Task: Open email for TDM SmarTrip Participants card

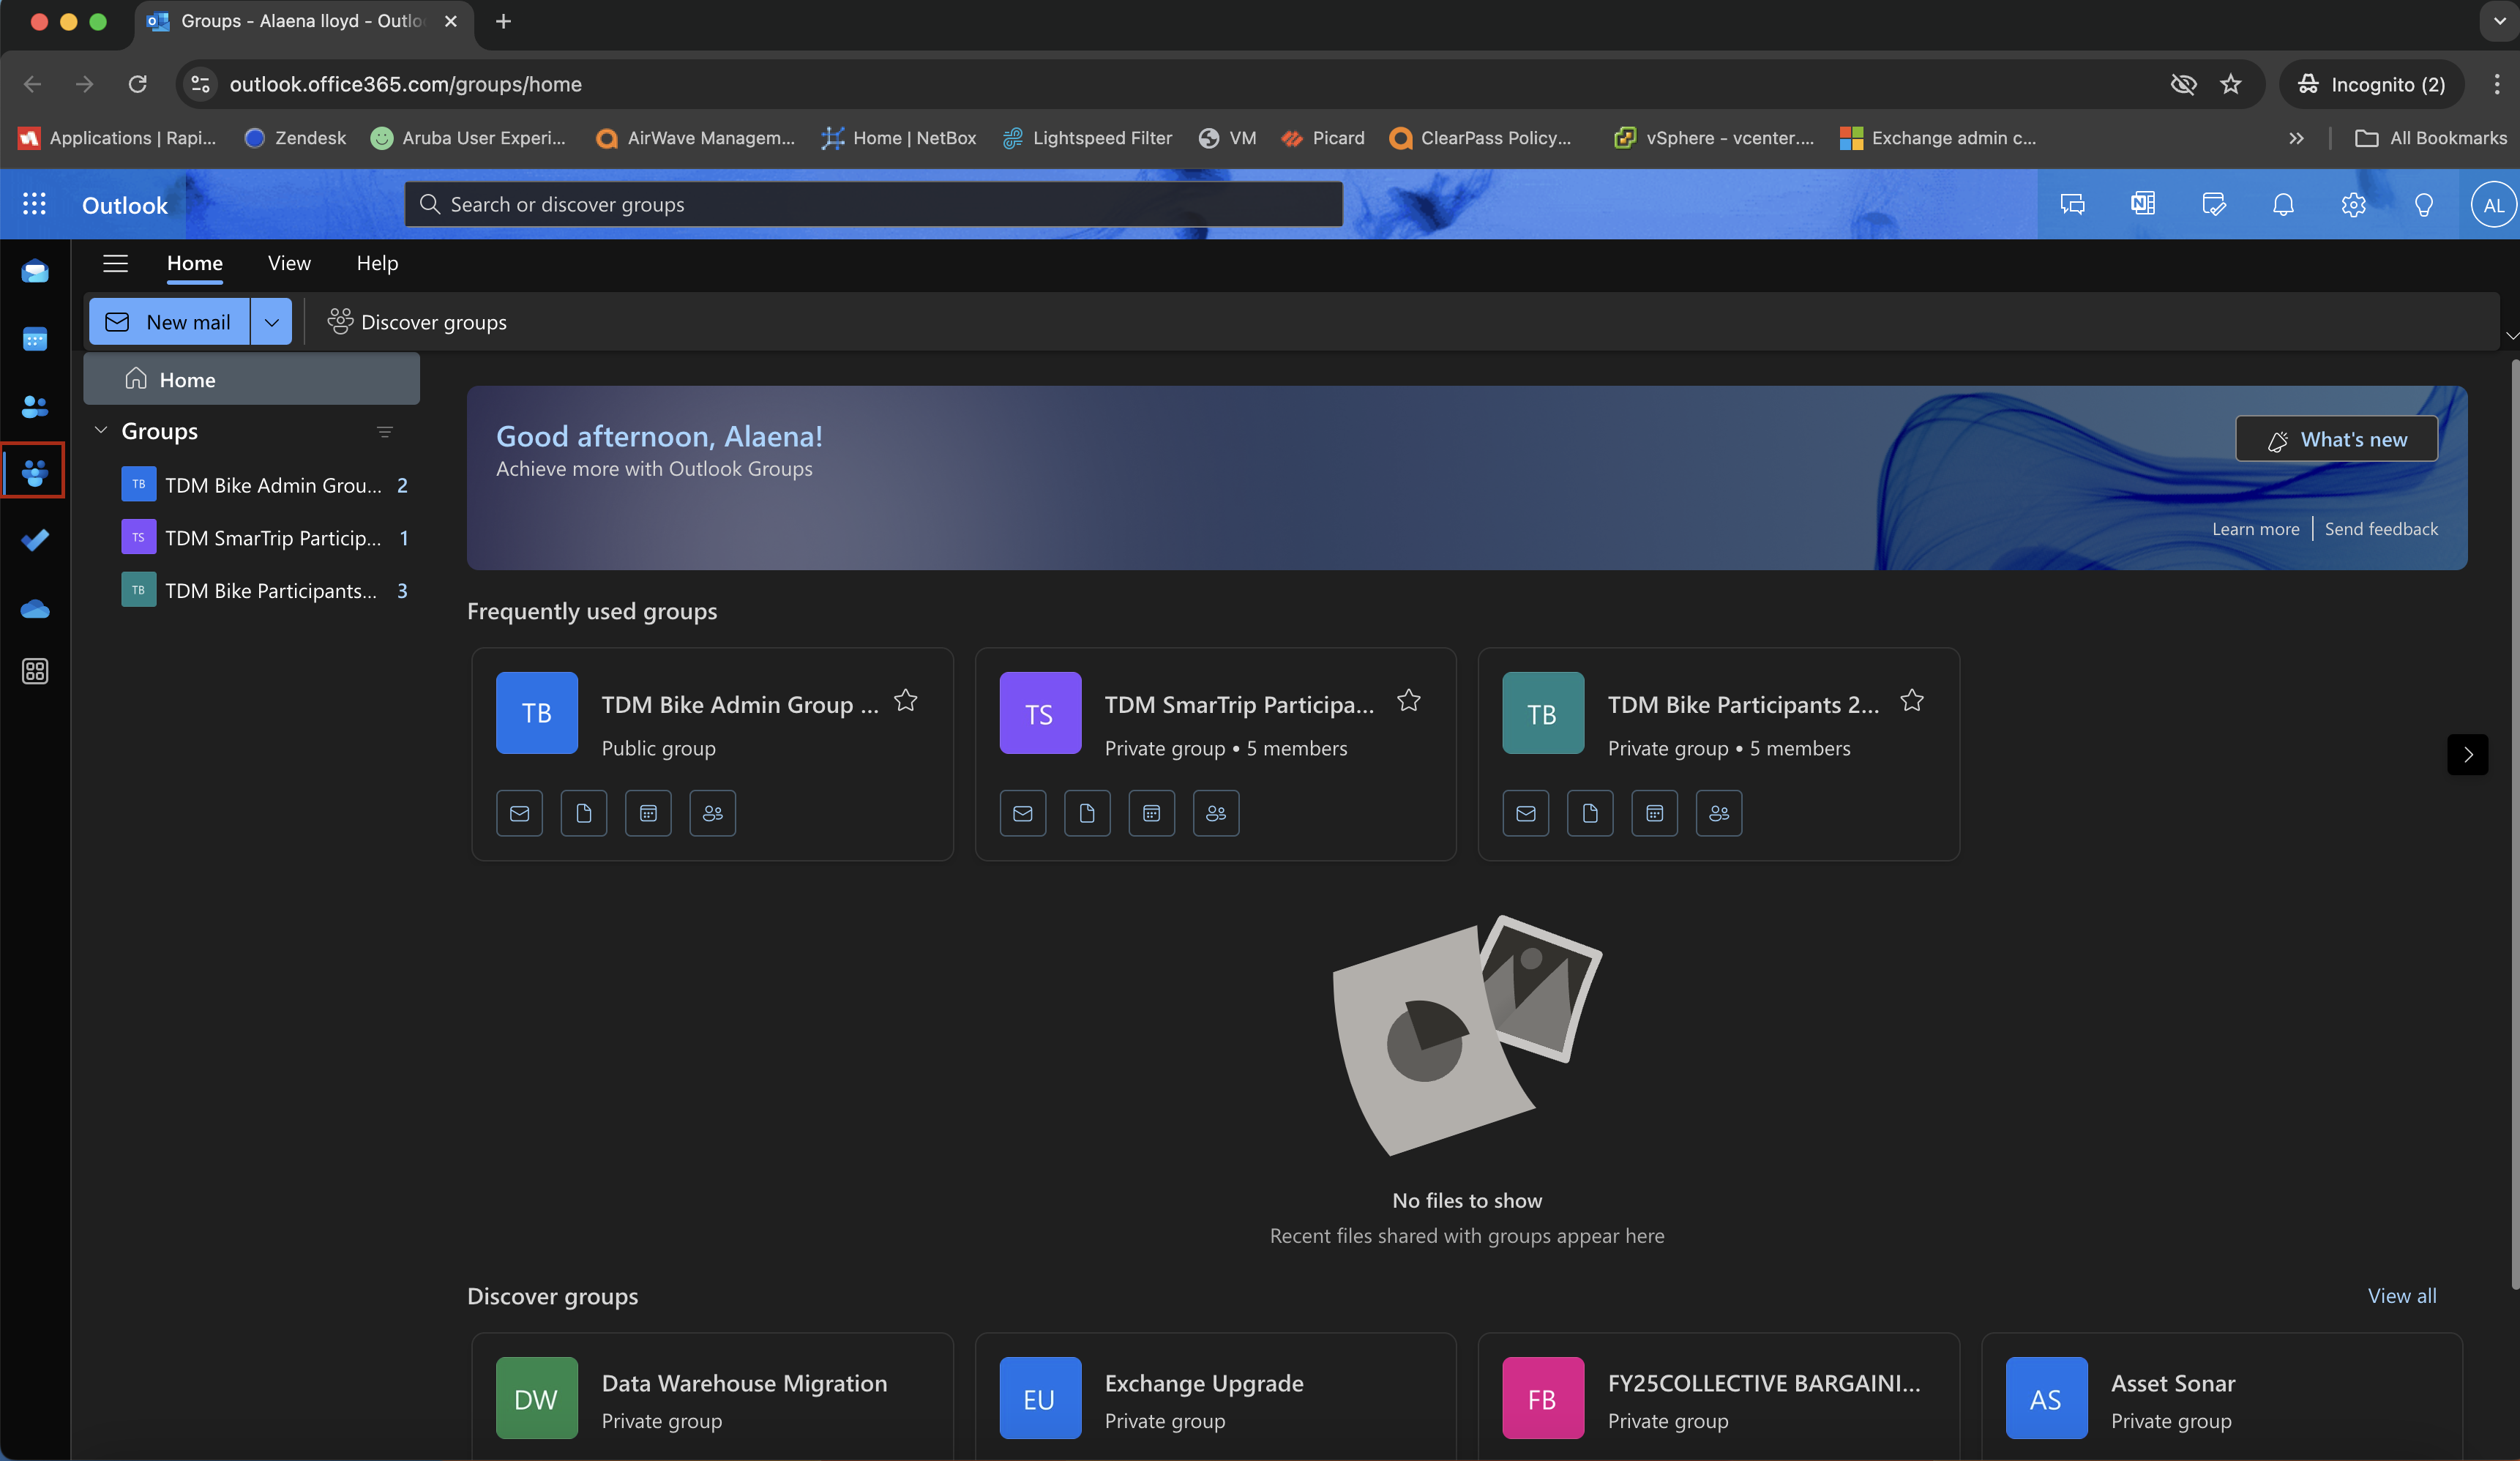Action: coord(1023,814)
